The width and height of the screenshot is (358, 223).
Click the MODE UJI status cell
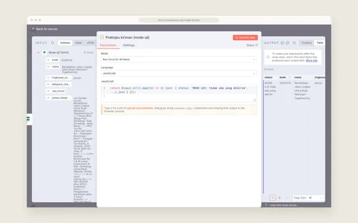270,89
